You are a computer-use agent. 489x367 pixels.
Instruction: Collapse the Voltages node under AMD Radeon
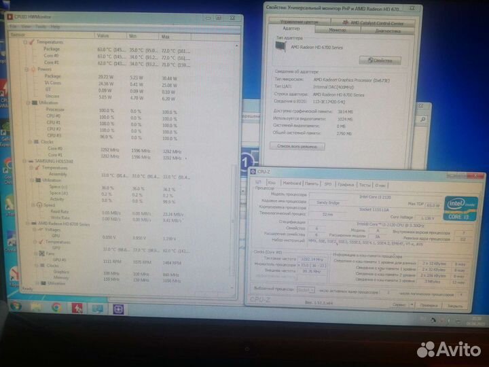click(x=34, y=230)
